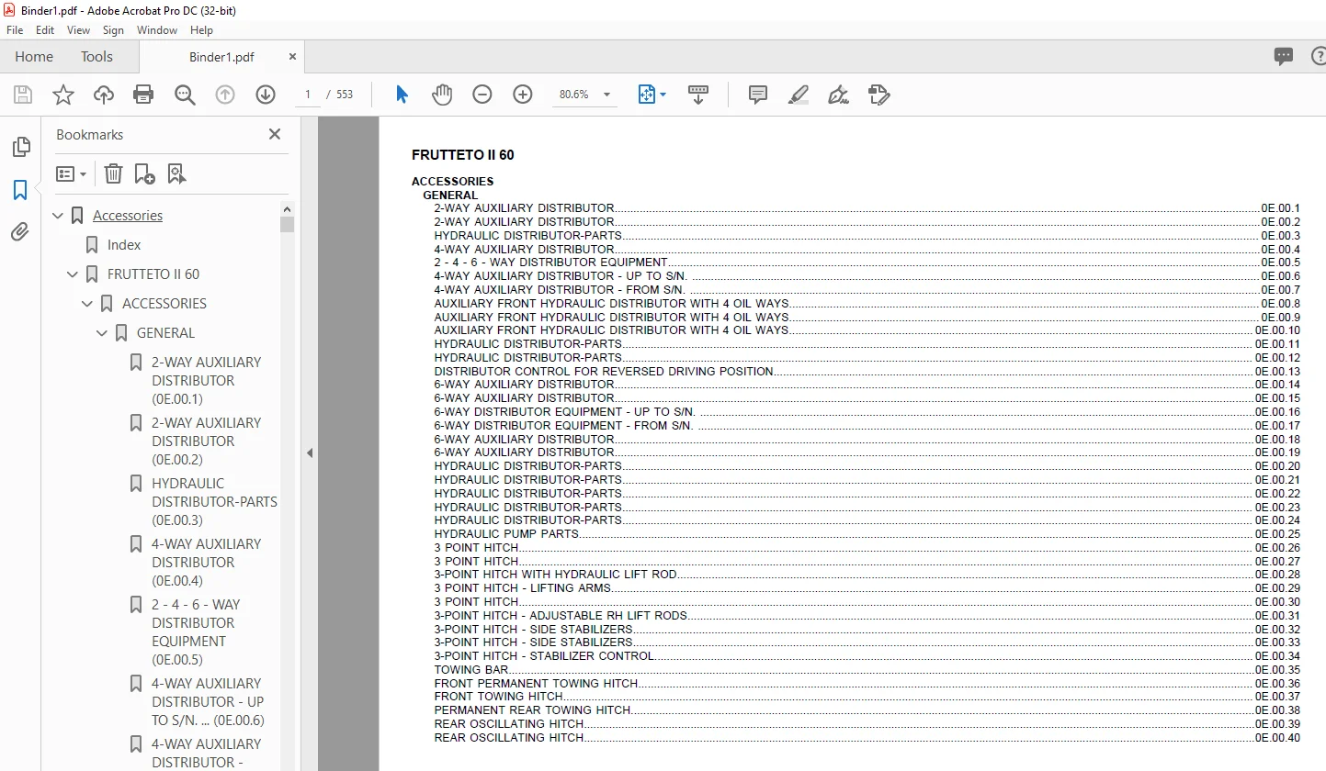The image size is (1326, 771).
Task: Activate the selection arrow tool
Action: coord(402,95)
